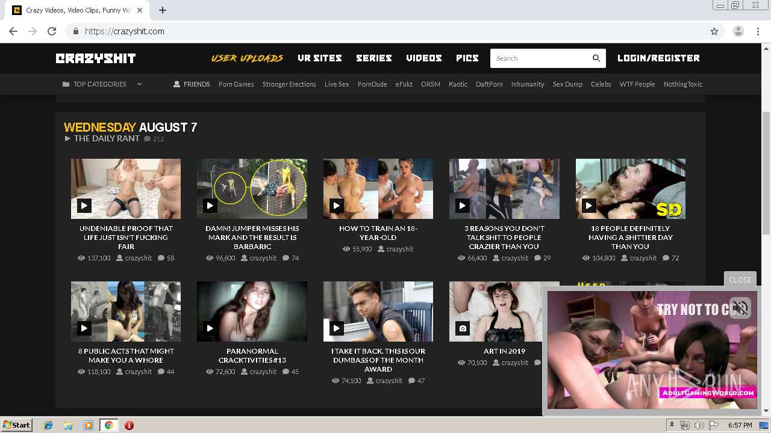Open Internet Explorer from the taskbar
The height and width of the screenshot is (433, 771).
tap(48, 425)
